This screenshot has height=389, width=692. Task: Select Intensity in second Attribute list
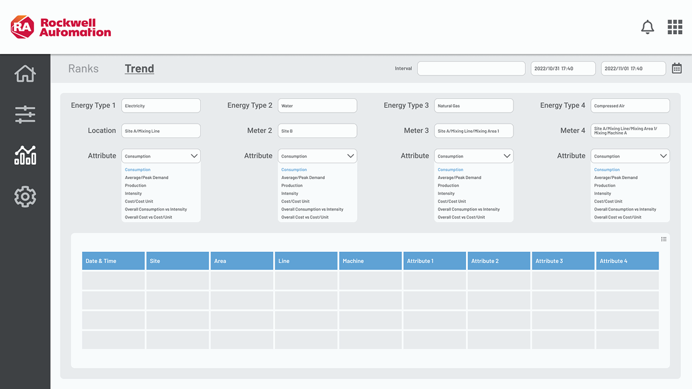coord(289,193)
